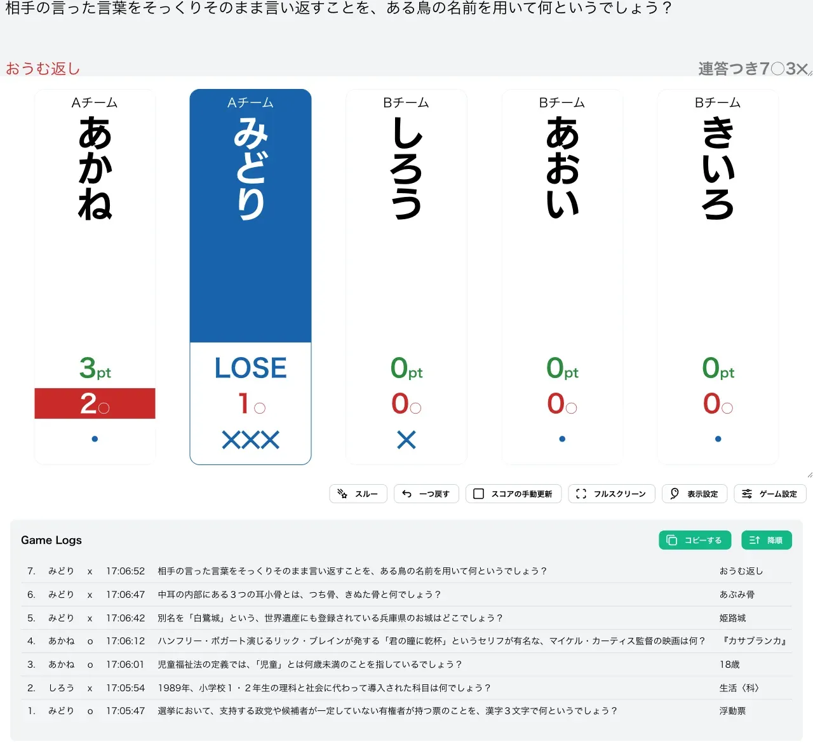Click timestamp 17:06:42 in logs
The height and width of the screenshot is (751, 813).
point(126,618)
